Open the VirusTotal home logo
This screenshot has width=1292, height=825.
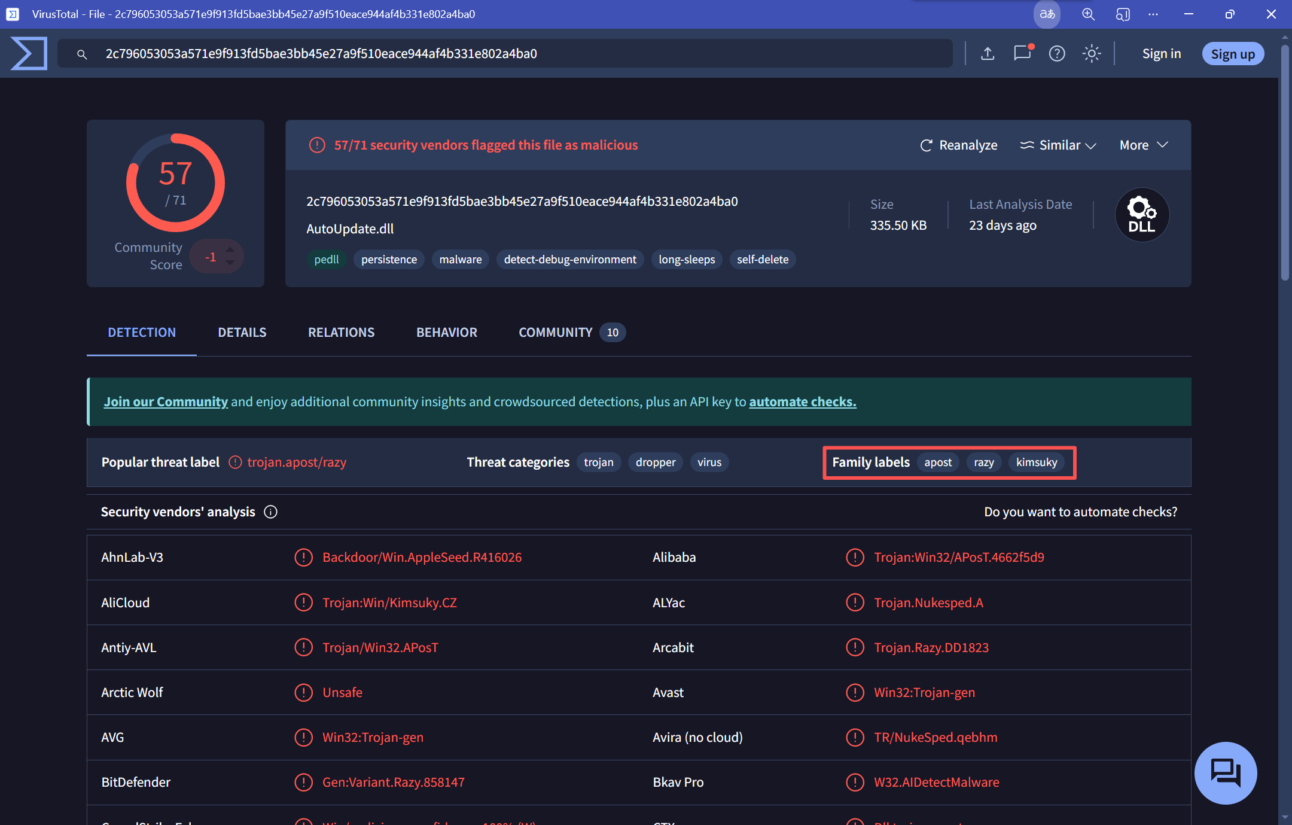tap(29, 53)
